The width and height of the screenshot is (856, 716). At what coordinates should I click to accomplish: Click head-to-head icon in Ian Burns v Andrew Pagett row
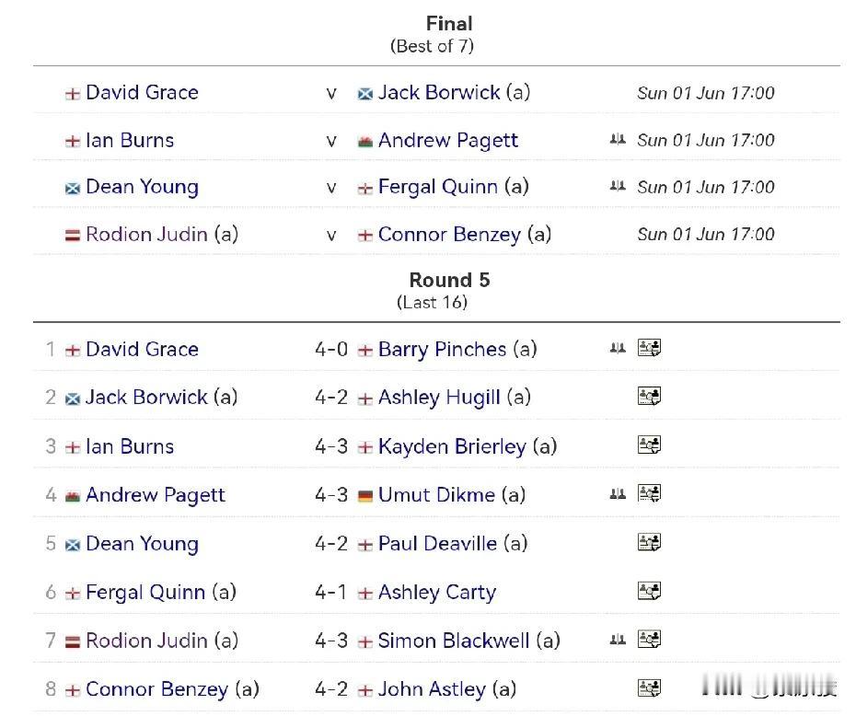(618, 139)
